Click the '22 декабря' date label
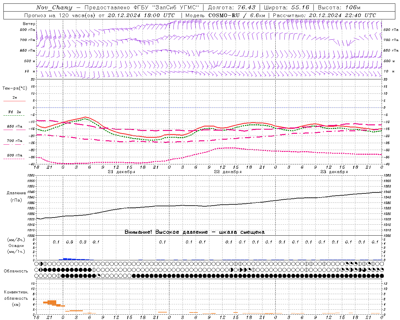This screenshot has width=400, height=320. (x=227, y=172)
